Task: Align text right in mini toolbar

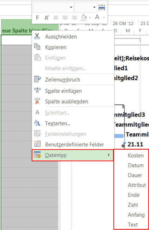Action: coord(74,18)
